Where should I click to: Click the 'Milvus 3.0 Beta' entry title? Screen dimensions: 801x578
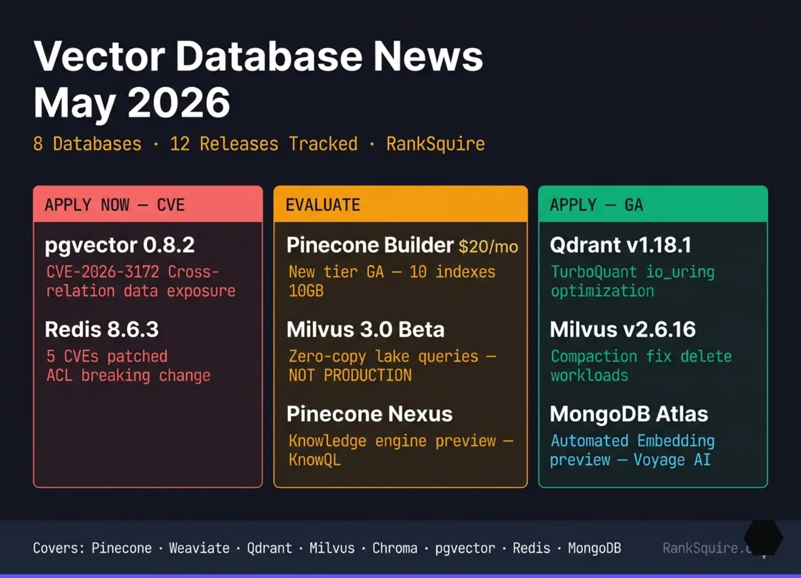coord(365,329)
